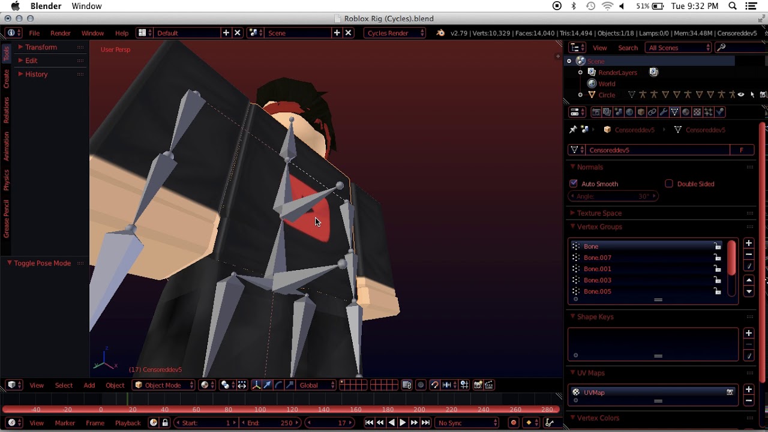
Task: Toggle automatic keyframe record button
Action: (x=514, y=423)
